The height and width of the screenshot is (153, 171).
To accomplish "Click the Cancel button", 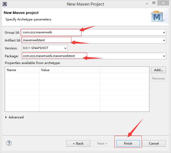I will [x=154, y=143].
